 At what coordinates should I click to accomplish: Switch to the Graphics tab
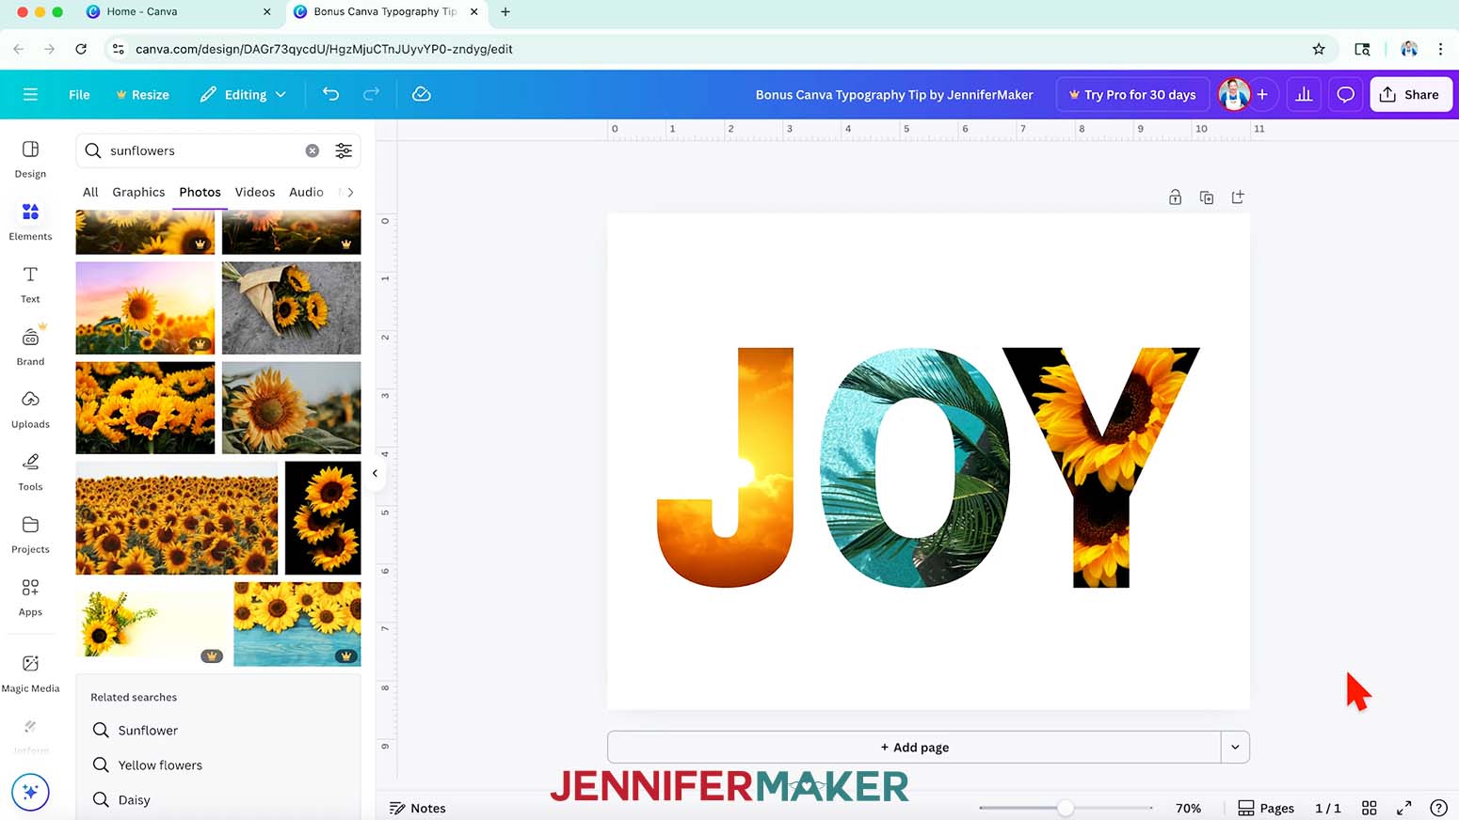click(138, 192)
